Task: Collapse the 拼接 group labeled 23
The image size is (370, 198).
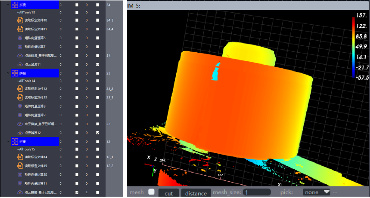Action: coord(8,73)
